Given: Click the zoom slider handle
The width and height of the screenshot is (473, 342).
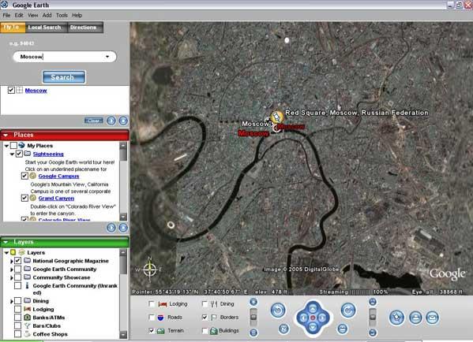Looking at the screenshot, I should (x=253, y=317).
